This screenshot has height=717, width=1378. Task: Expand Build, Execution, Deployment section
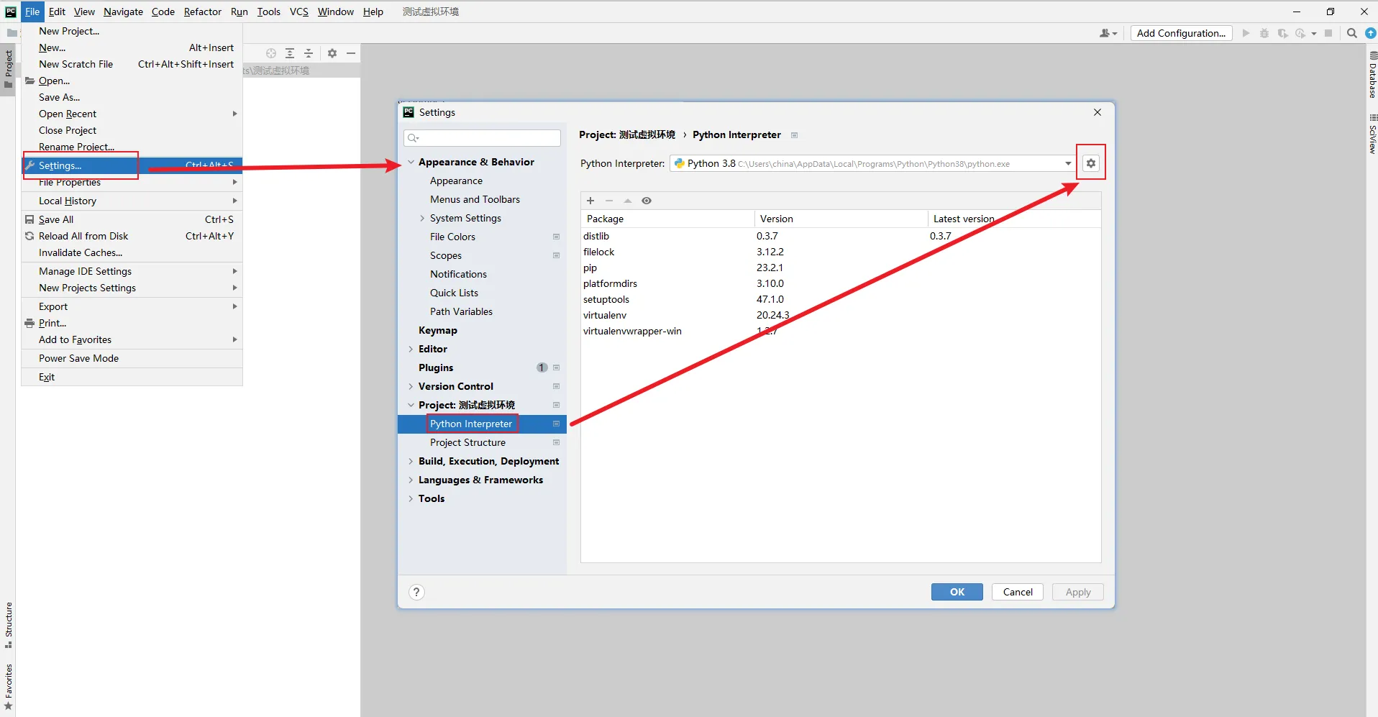pos(411,461)
